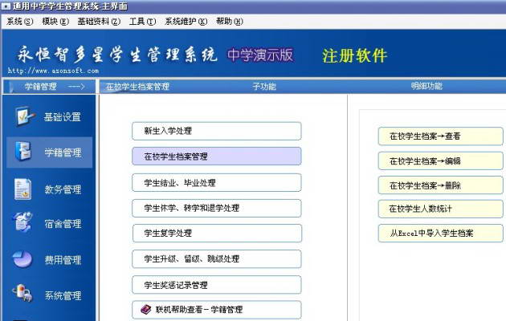This screenshot has height=321, width=506.
Task: Select 教务管理 label in the sidebar
Action: (63, 189)
